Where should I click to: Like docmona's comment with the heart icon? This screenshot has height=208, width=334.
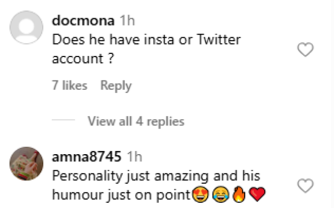tap(305, 50)
